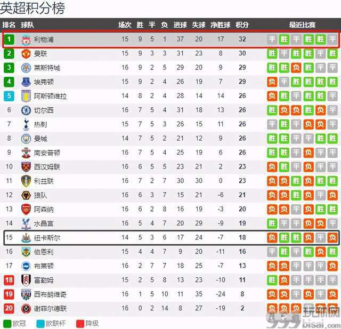Click Liverpool's first recent match result 平

click(272, 39)
